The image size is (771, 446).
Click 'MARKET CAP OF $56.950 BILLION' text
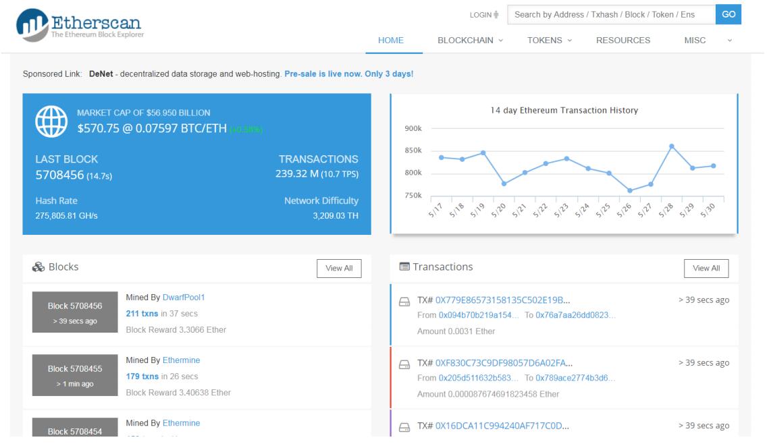pos(144,113)
